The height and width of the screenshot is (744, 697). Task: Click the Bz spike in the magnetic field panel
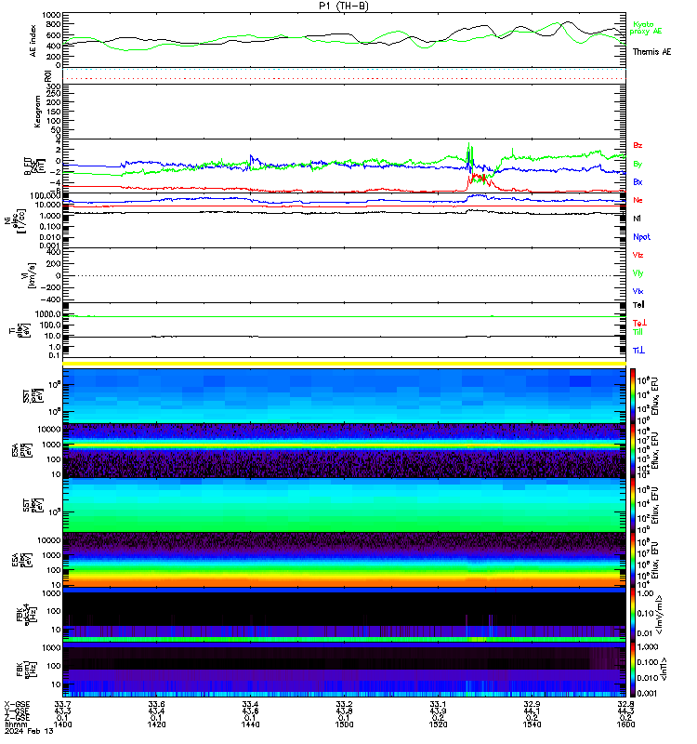[x=479, y=179]
